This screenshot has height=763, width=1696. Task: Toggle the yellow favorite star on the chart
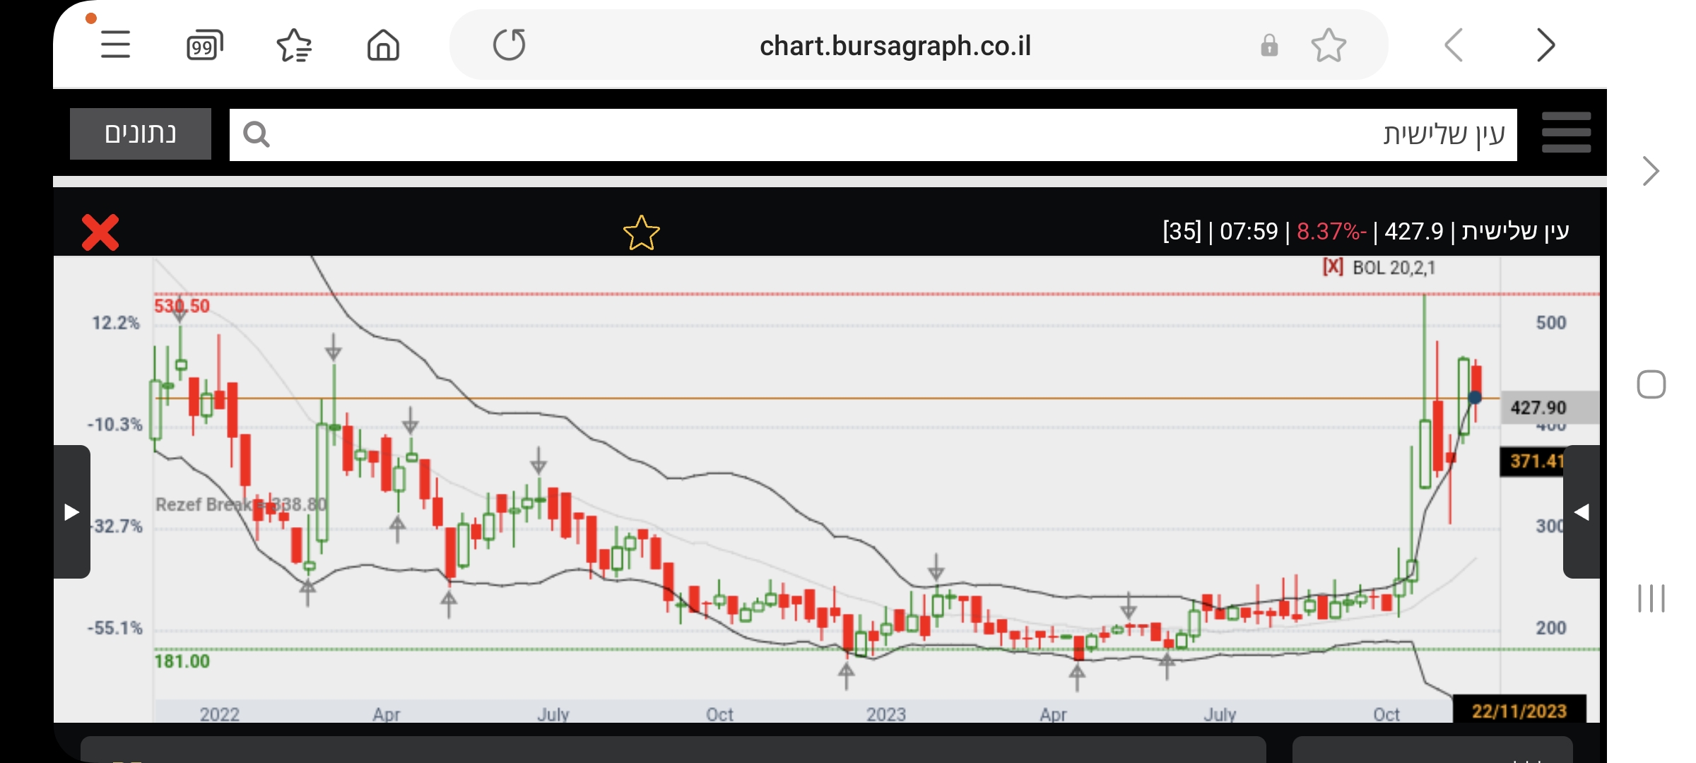click(x=641, y=233)
